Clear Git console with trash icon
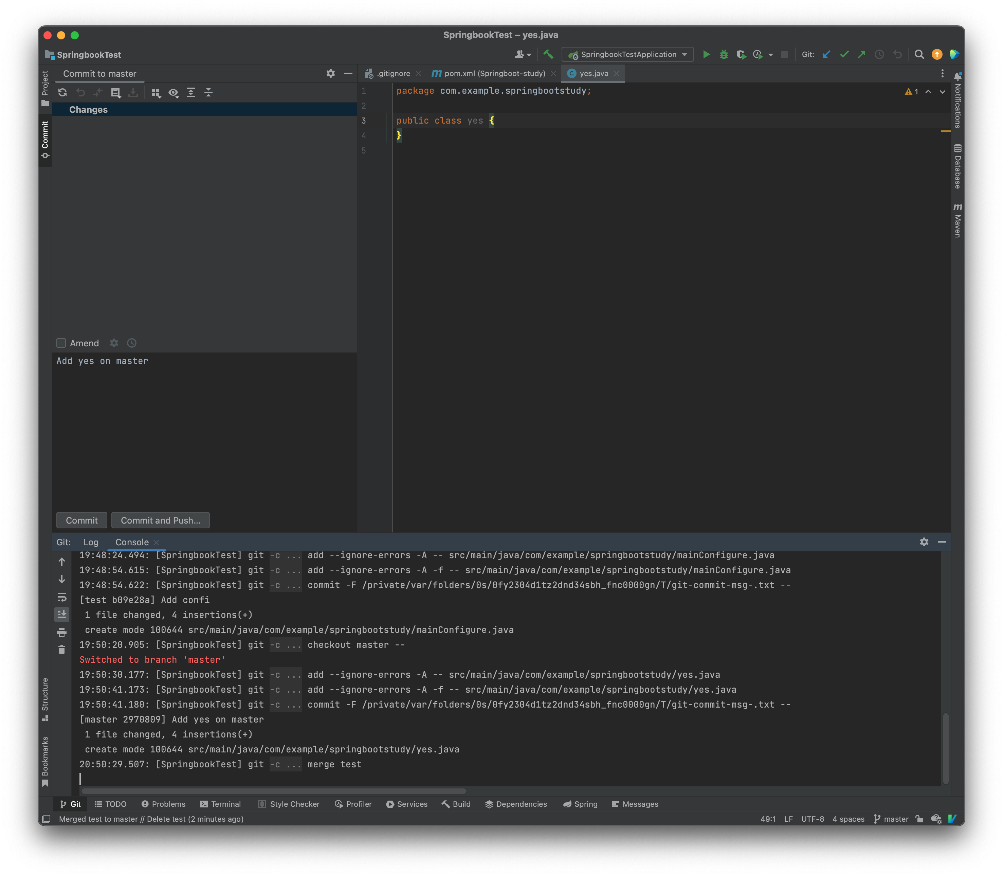Image resolution: width=1003 pixels, height=876 pixels. 61,650
